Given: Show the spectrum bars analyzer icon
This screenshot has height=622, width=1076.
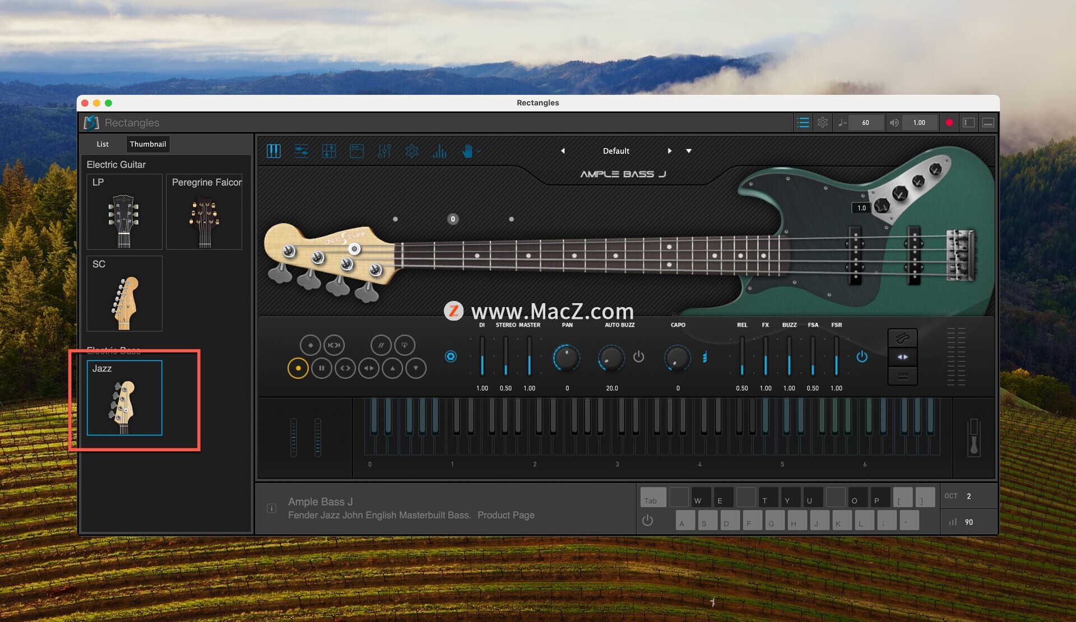Looking at the screenshot, I should coord(439,151).
